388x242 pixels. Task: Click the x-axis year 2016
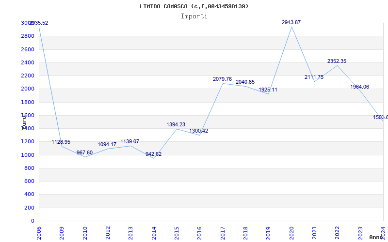[x=200, y=233]
